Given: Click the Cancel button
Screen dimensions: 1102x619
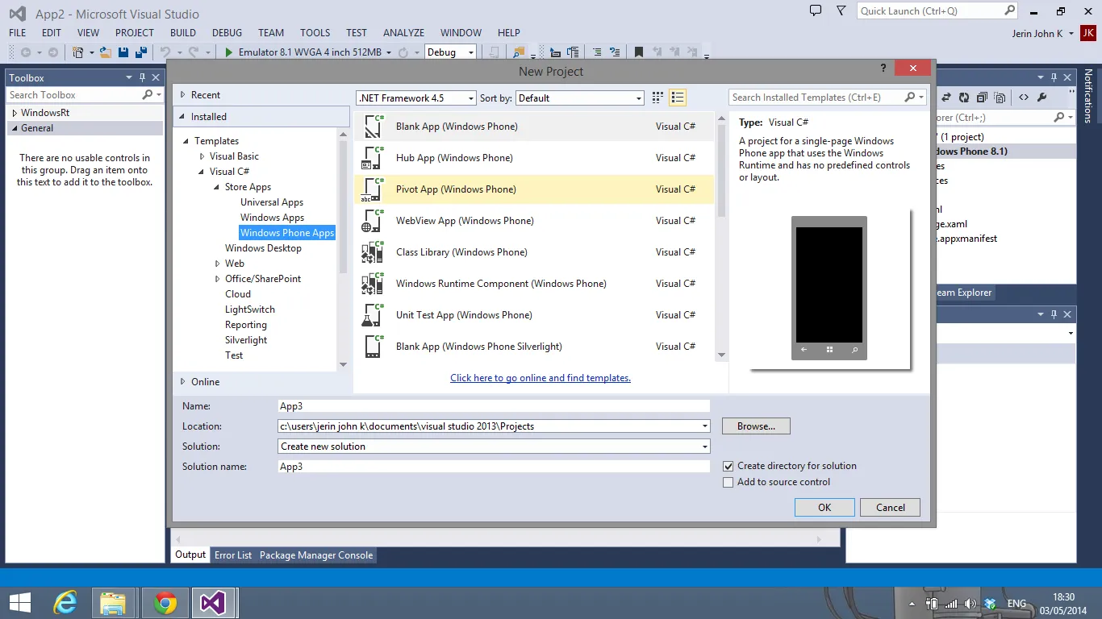Looking at the screenshot, I should pos(891,508).
